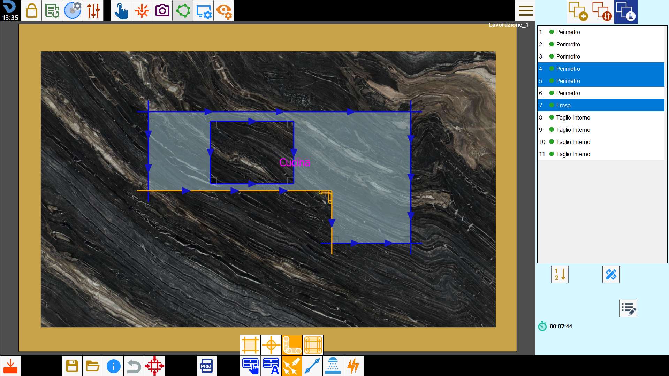Open the hamburger menu
This screenshot has height=376, width=669.
pos(525,10)
